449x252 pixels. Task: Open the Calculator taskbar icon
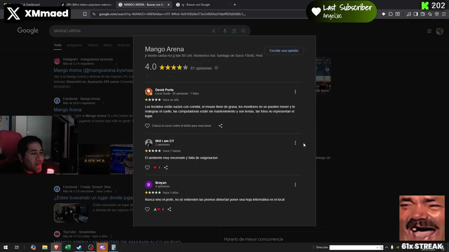point(113,247)
